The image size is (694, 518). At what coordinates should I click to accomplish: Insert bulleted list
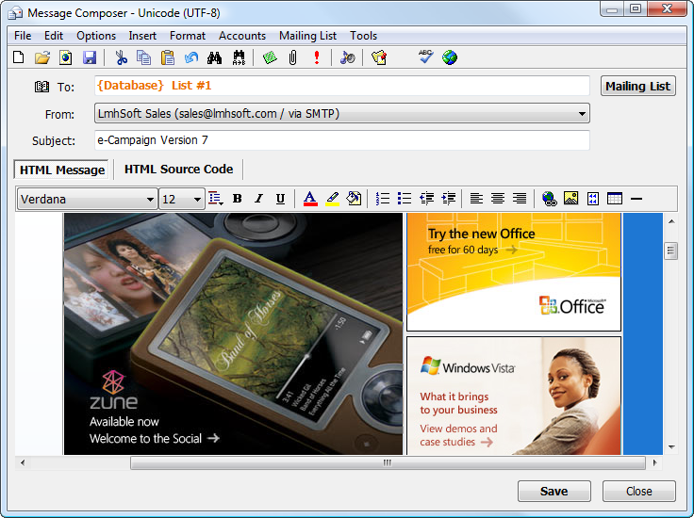tap(405, 199)
